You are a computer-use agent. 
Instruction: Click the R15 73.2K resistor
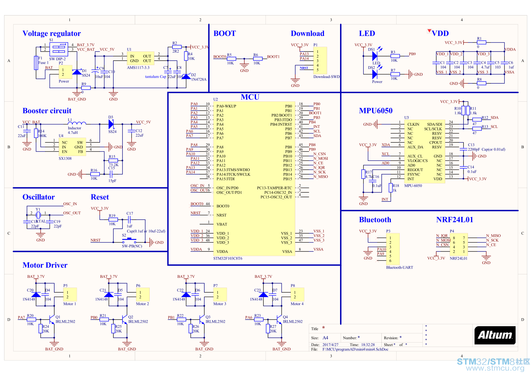113,160
